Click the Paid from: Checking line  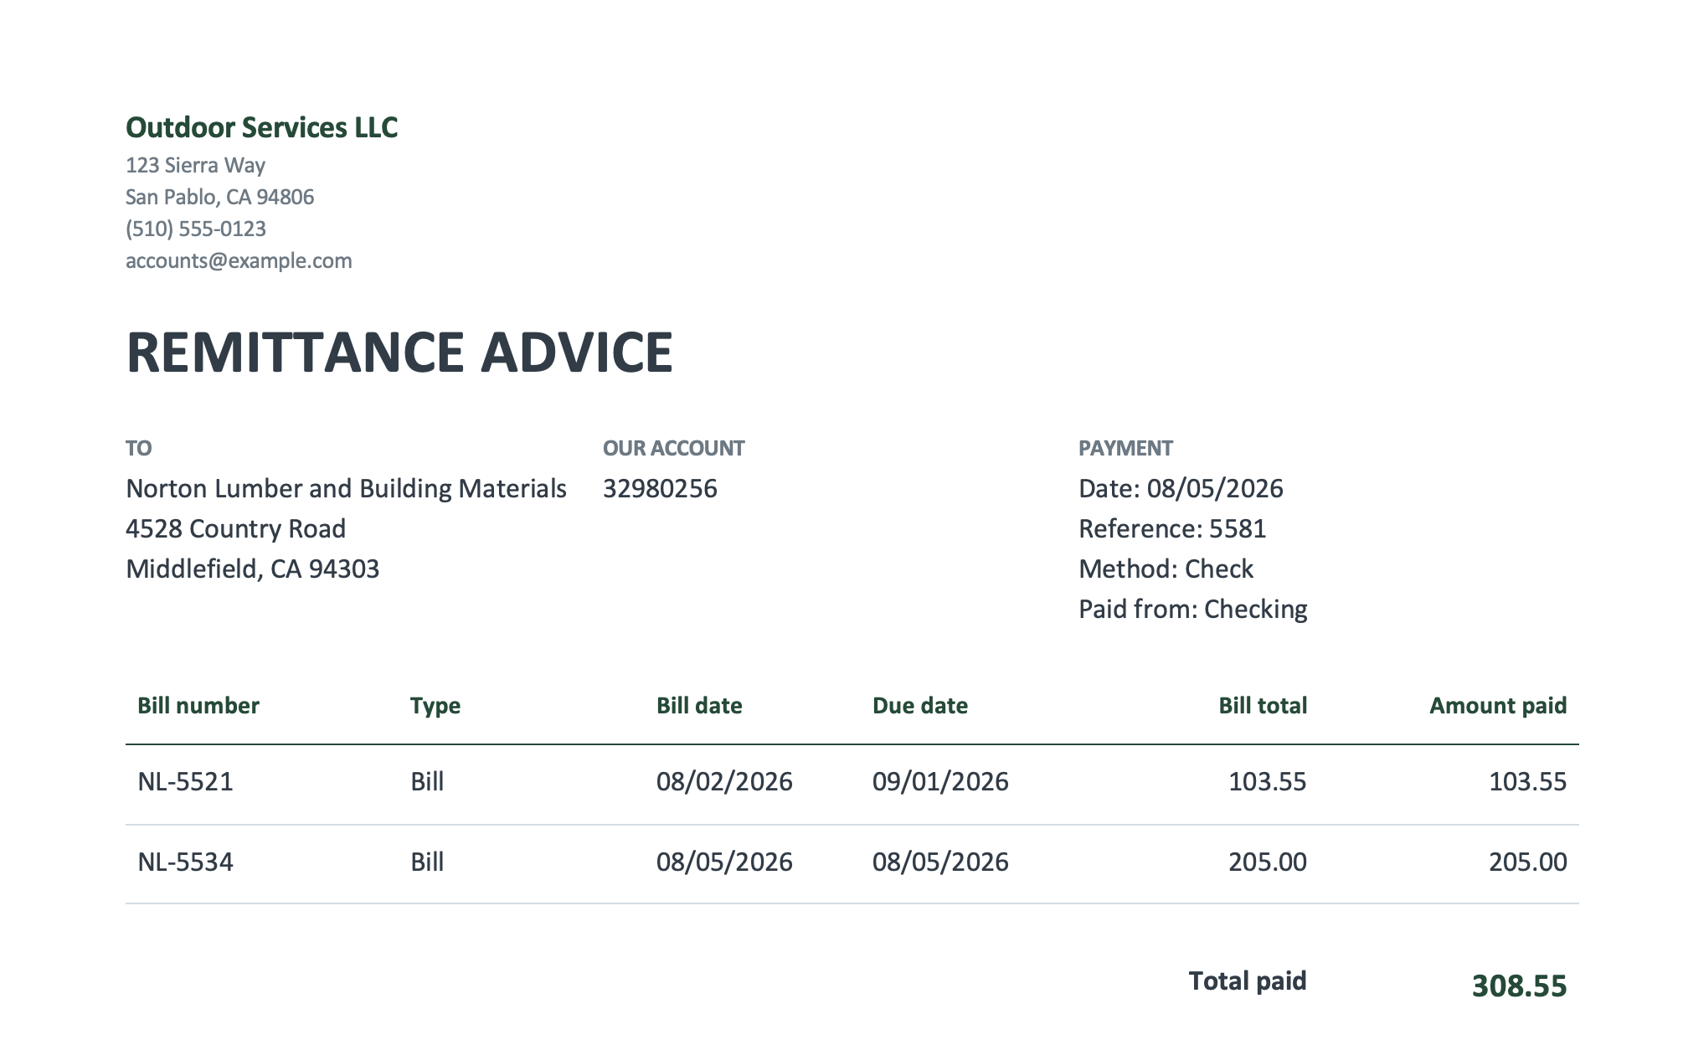(1192, 609)
